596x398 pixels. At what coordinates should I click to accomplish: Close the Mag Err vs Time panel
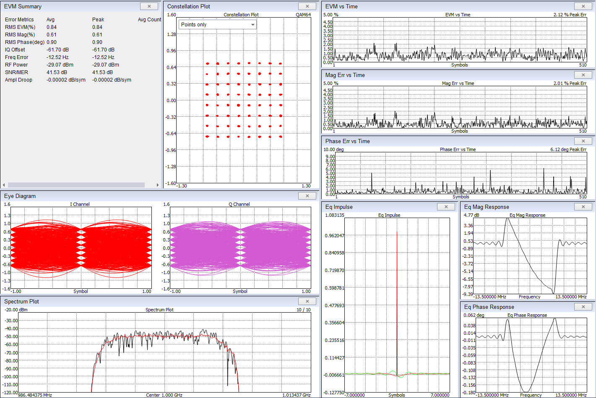click(x=583, y=75)
